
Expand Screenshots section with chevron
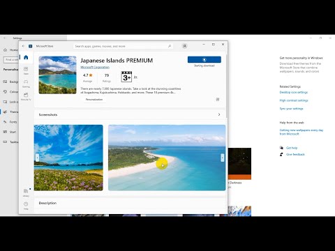point(219,114)
